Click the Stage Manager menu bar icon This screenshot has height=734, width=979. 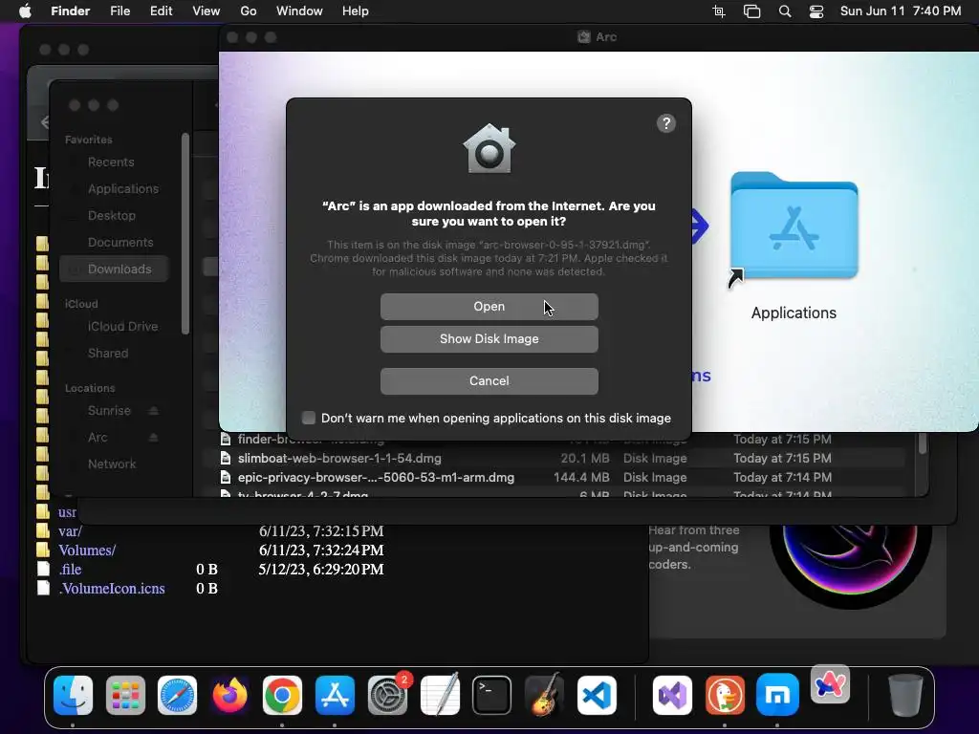(751, 11)
